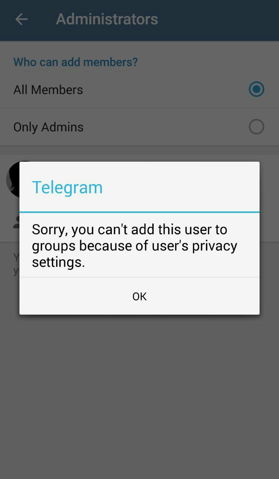Screen dimensions: 279x479
Task: Dismiss the dialog with the OK button
Action: click(139, 296)
